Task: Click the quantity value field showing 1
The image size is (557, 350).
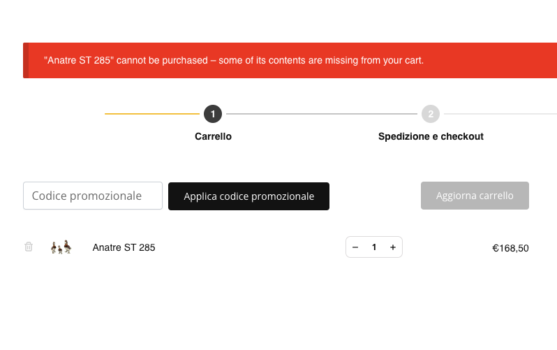Action: point(374,247)
